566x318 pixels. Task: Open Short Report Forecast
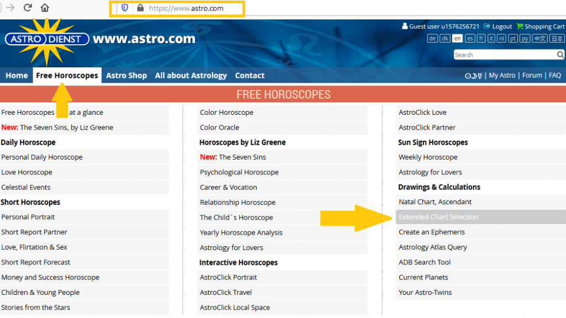(x=85, y=262)
